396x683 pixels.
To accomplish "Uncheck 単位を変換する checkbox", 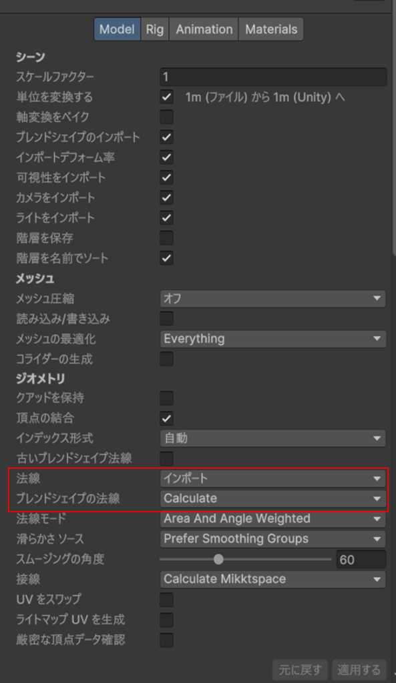I will pyautogui.click(x=166, y=97).
